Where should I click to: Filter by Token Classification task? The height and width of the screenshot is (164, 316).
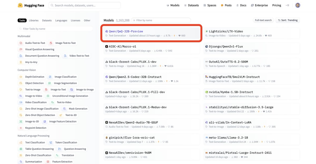(63, 143)
